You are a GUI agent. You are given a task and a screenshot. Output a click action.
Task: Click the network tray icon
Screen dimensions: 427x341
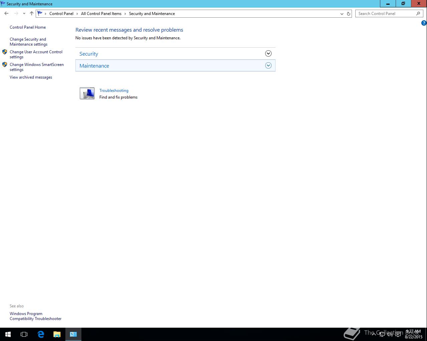(x=382, y=334)
